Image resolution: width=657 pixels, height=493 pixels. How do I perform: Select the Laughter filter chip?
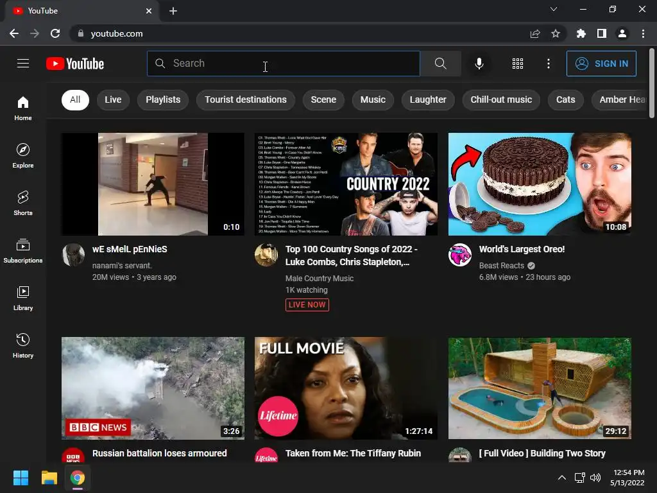pyautogui.click(x=428, y=99)
